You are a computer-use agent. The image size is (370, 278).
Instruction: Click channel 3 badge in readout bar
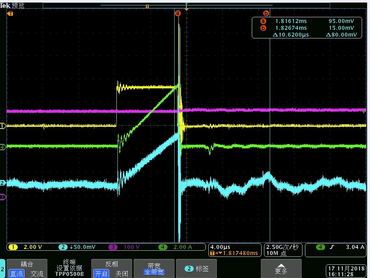[x=113, y=247]
